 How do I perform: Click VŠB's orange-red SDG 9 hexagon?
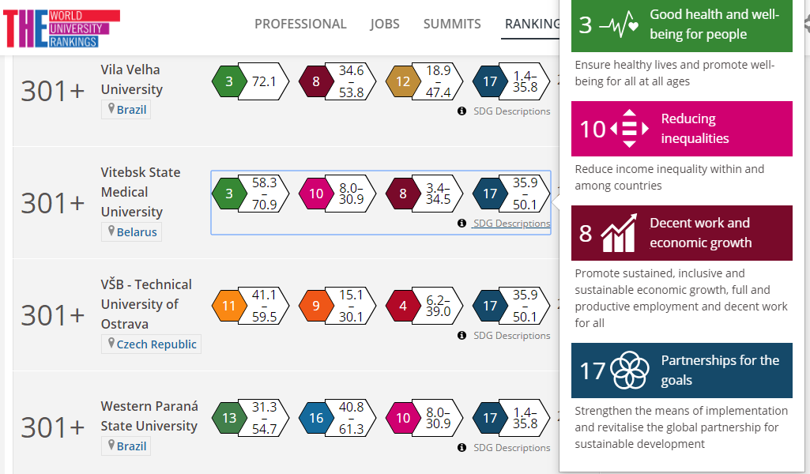[x=316, y=306]
